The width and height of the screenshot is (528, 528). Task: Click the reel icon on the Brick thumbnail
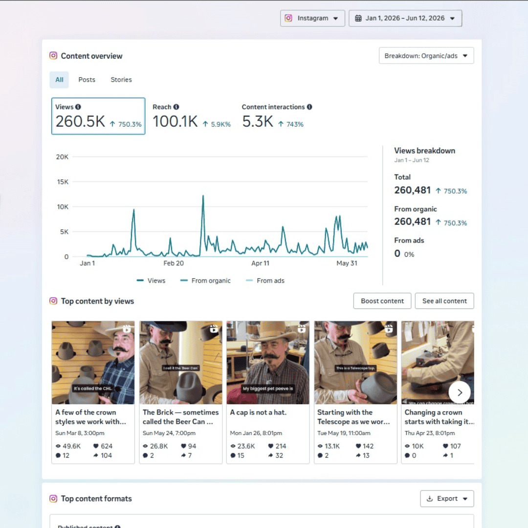click(214, 329)
